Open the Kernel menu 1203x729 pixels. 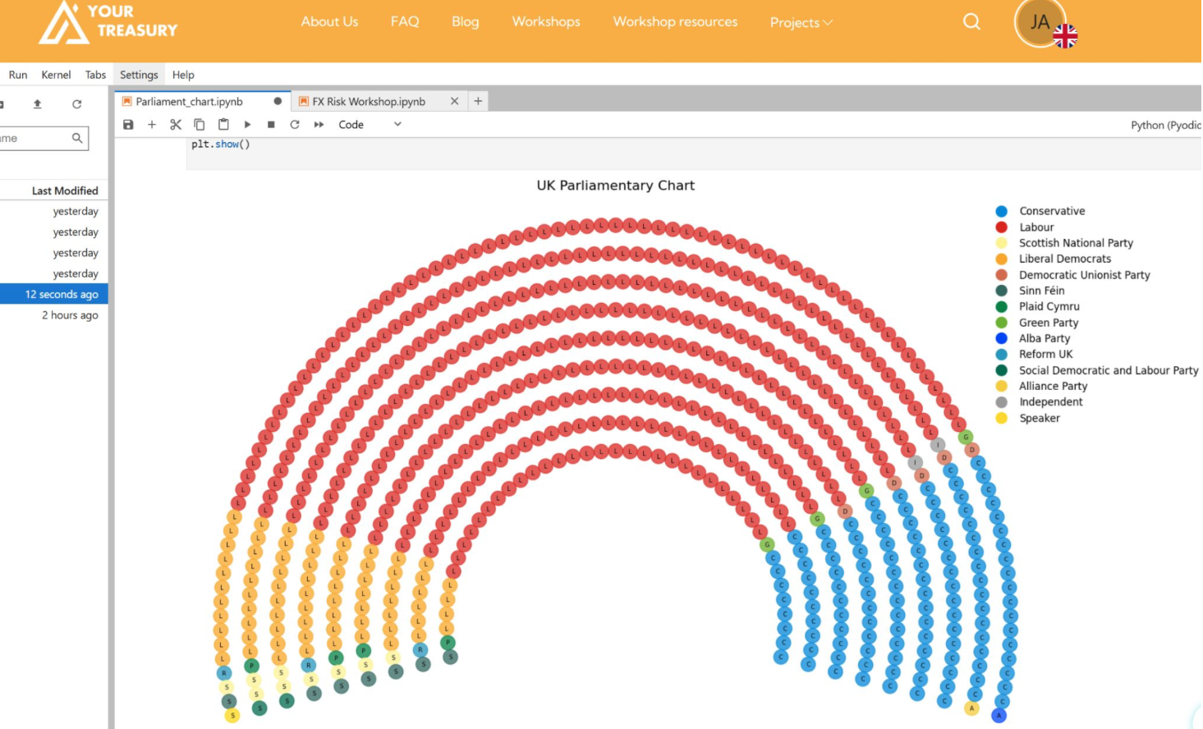point(56,74)
